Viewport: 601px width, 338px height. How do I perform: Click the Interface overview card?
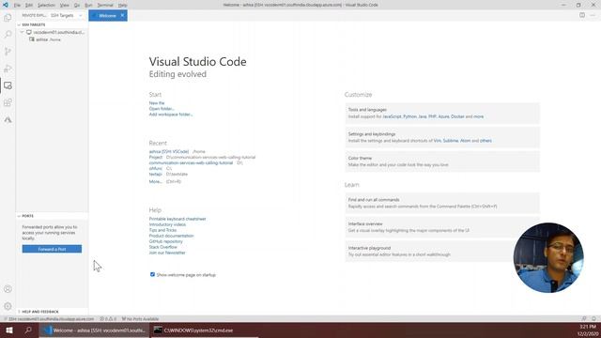click(442, 227)
